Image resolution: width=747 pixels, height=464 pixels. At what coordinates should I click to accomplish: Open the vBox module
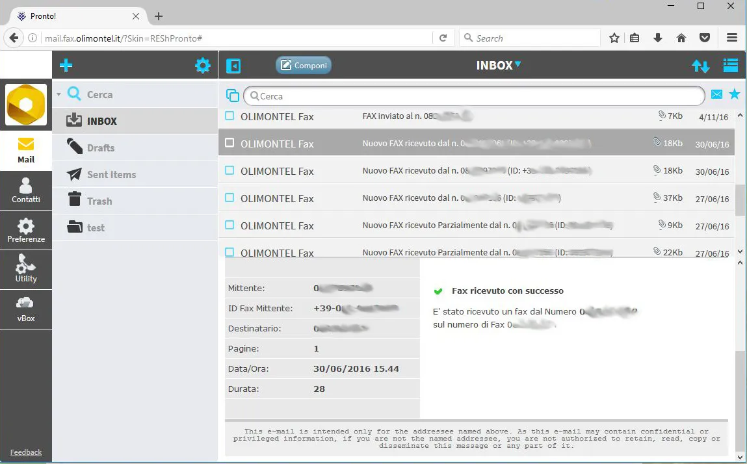26,309
